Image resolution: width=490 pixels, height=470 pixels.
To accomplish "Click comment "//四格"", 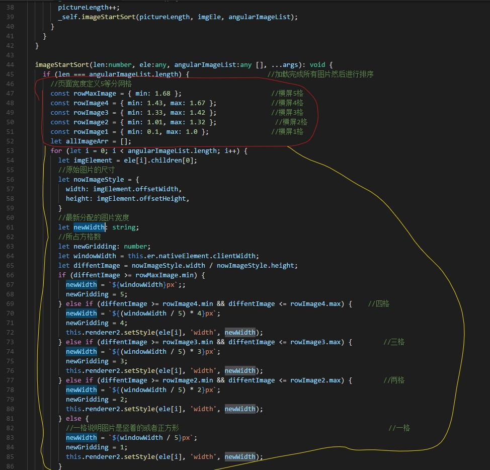I will pyautogui.click(x=378, y=304).
